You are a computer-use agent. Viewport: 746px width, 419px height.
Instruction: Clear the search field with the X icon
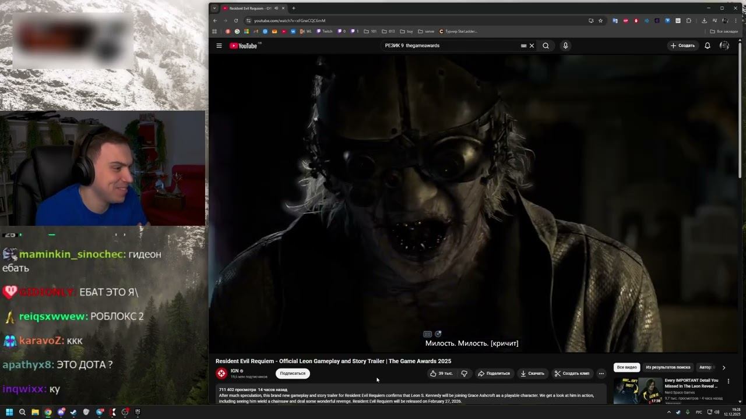532,45
